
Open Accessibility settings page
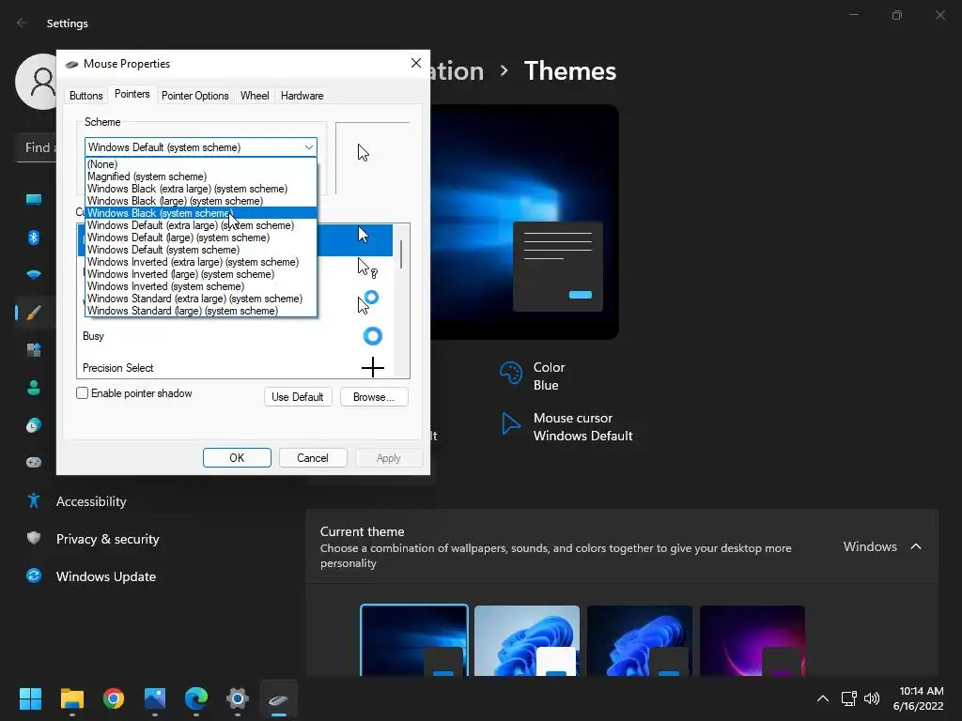91,501
